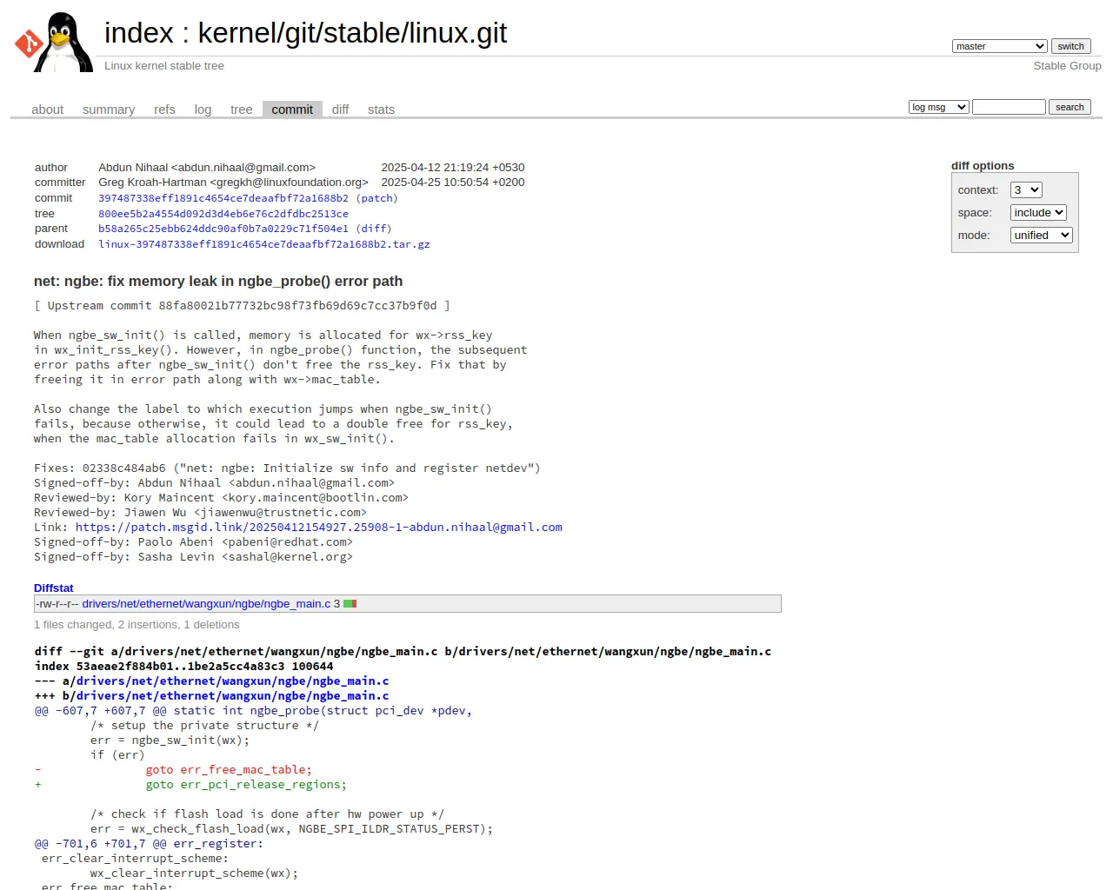
Task: Open the about tab
Action: pyautogui.click(x=48, y=110)
